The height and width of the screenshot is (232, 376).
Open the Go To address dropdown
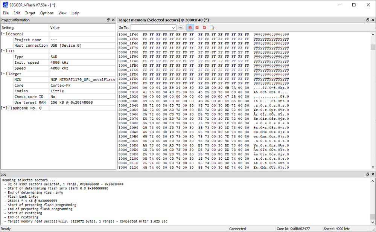pyautogui.click(x=173, y=28)
